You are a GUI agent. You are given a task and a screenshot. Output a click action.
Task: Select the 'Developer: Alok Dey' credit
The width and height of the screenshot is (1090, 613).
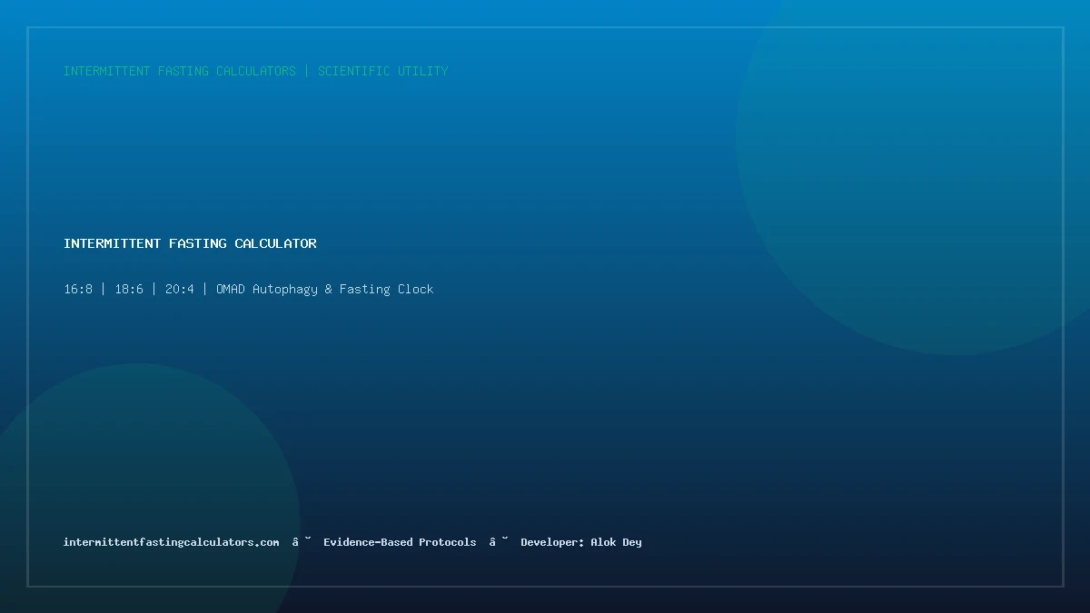coord(581,542)
